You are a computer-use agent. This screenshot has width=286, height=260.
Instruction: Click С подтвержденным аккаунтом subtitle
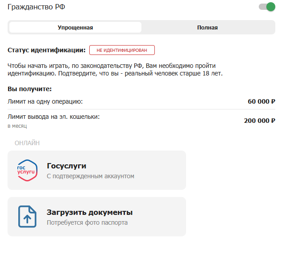pos(91,176)
